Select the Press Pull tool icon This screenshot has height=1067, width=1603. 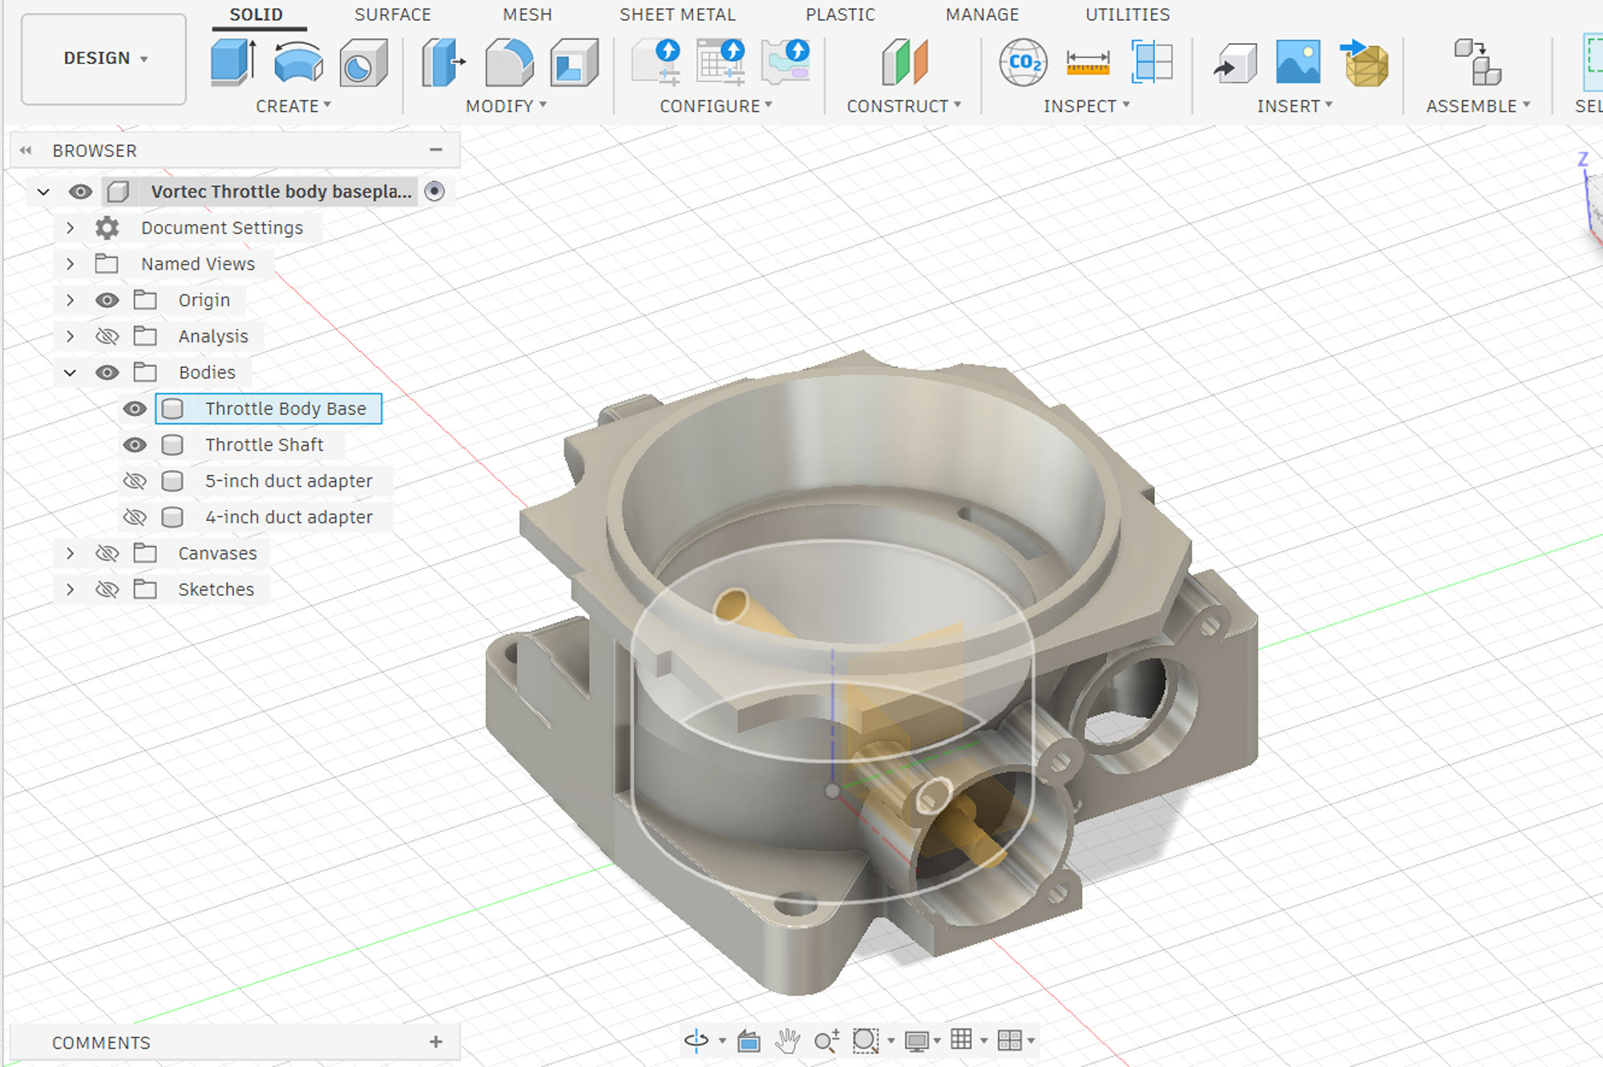pyautogui.click(x=443, y=62)
